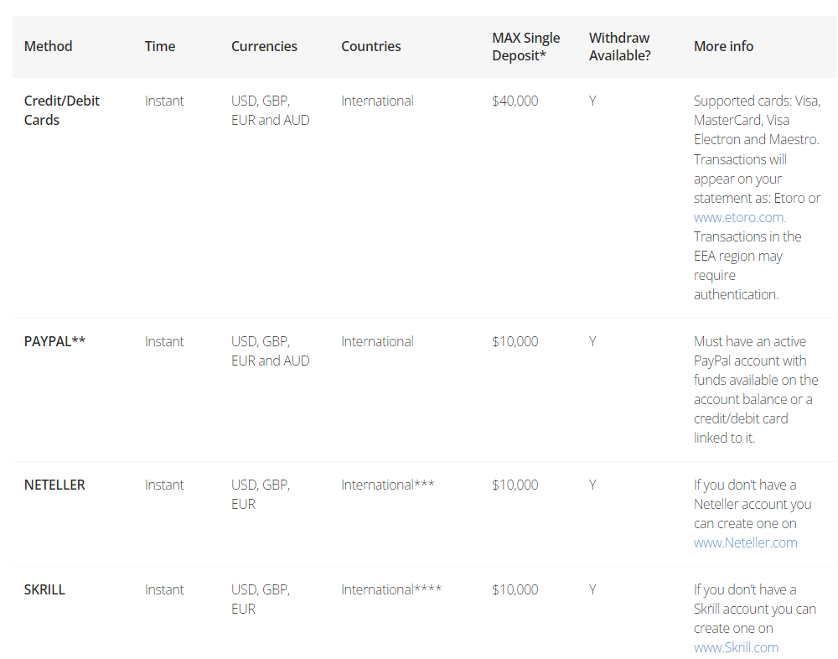
Task: Click NETELLER currencies USD, GBP, EUR
Action: (261, 495)
